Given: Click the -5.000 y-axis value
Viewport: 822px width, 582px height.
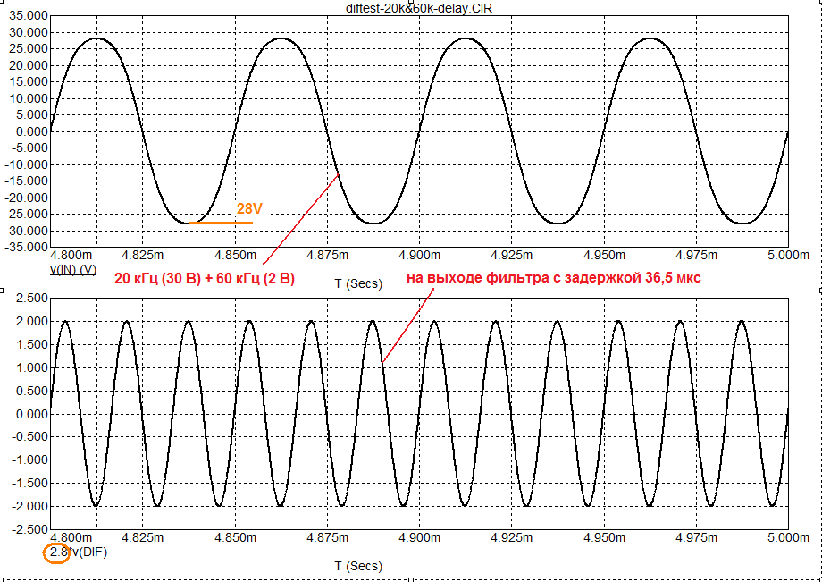Looking at the screenshot, I should [29, 148].
